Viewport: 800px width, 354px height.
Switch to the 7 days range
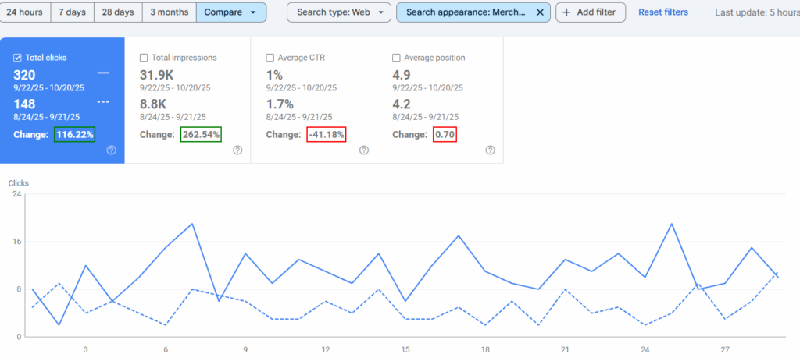tap(73, 12)
